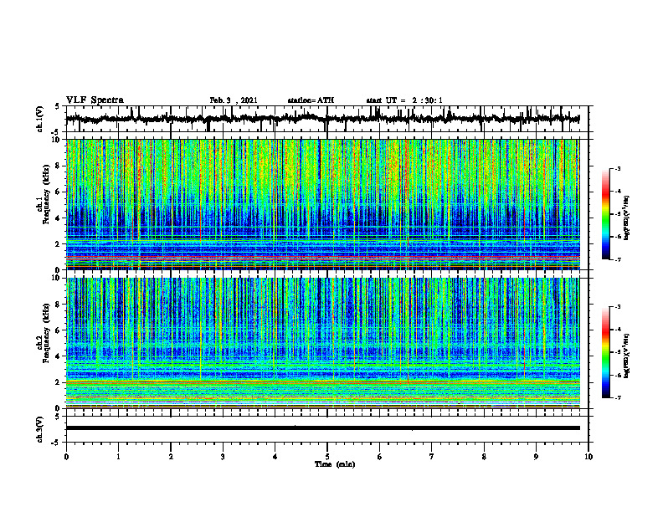This screenshot has width=663, height=512.
Task: Click the '-3' label on ch.1 color bar
Action: pyautogui.click(x=617, y=169)
